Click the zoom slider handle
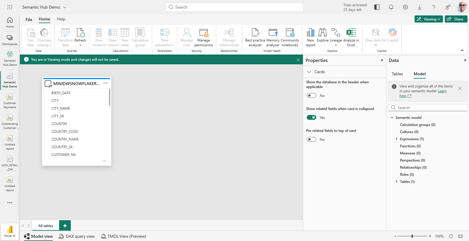This screenshot has height=241, width=469. pyautogui.click(x=412, y=236)
